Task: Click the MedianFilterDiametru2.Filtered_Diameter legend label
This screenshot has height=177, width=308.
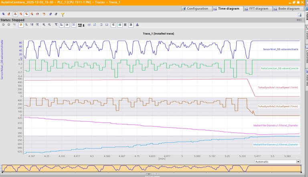Action: point(276,144)
